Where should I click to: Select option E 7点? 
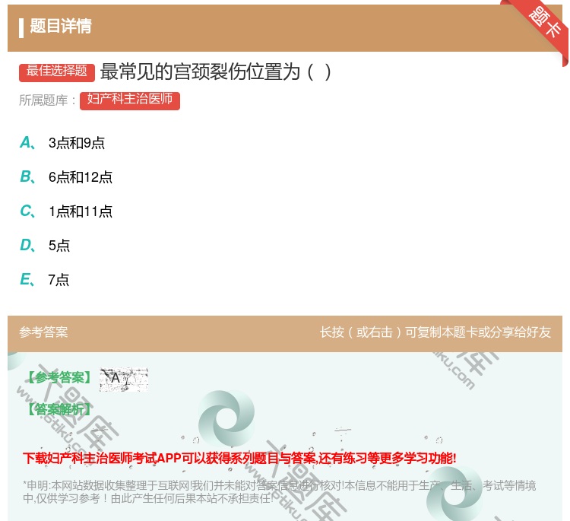[x=44, y=280]
